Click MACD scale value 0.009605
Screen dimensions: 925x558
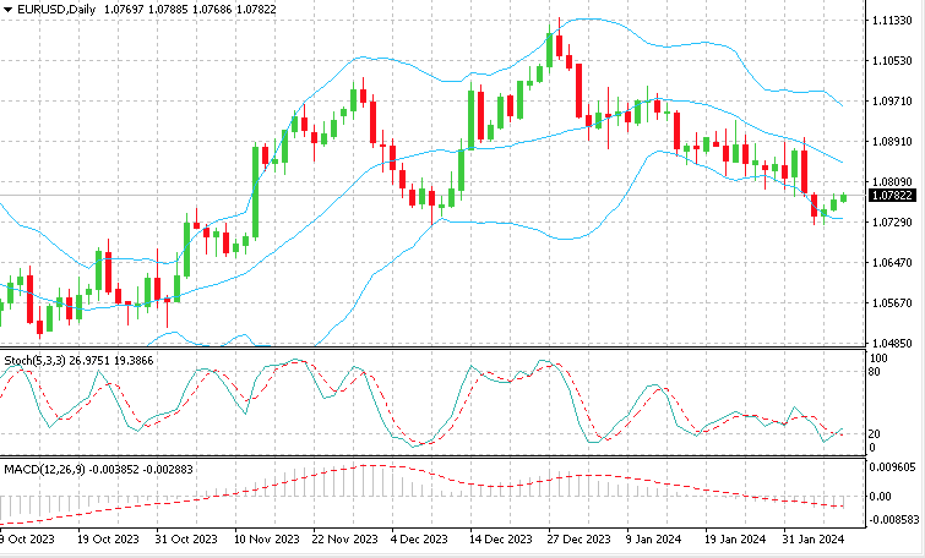[x=893, y=467]
